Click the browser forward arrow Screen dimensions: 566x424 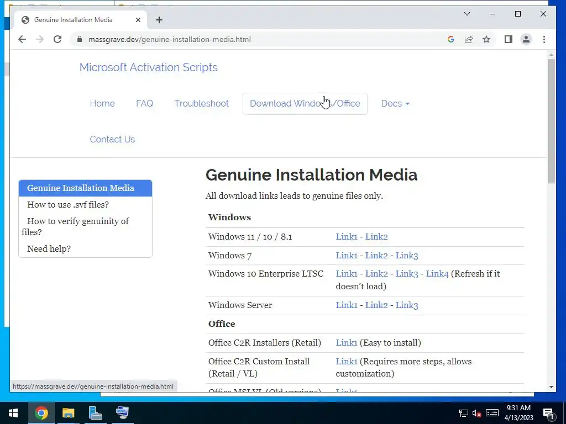[x=40, y=39]
